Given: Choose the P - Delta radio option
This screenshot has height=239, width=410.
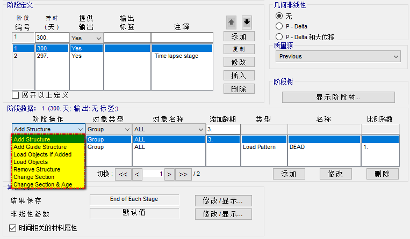Looking at the screenshot, I should click(279, 26).
